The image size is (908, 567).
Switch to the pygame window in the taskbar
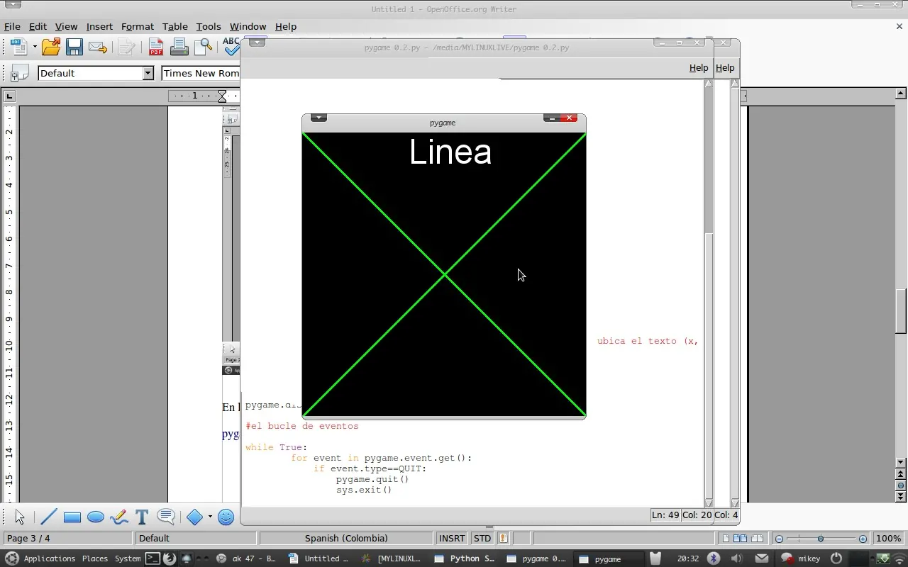(607, 558)
